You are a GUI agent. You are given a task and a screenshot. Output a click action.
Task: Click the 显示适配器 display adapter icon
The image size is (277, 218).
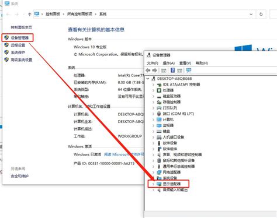pos(159,184)
